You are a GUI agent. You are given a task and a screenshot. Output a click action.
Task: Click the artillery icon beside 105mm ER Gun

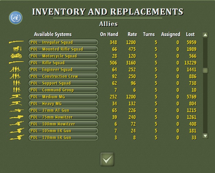[x=17, y=131]
